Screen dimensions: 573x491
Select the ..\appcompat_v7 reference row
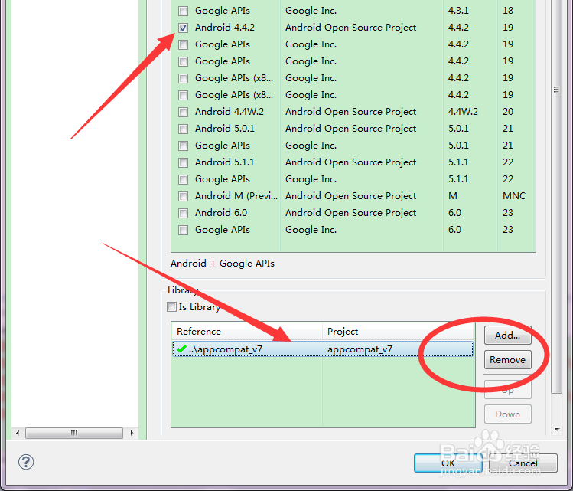pyautogui.click(x=323, y=349)
